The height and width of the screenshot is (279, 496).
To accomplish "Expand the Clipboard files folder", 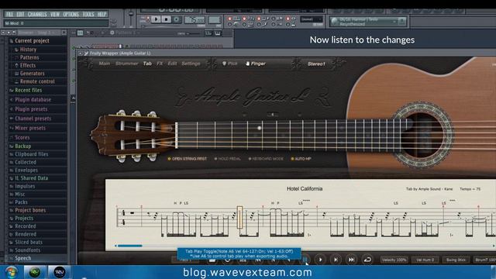I will pos(31,154).
